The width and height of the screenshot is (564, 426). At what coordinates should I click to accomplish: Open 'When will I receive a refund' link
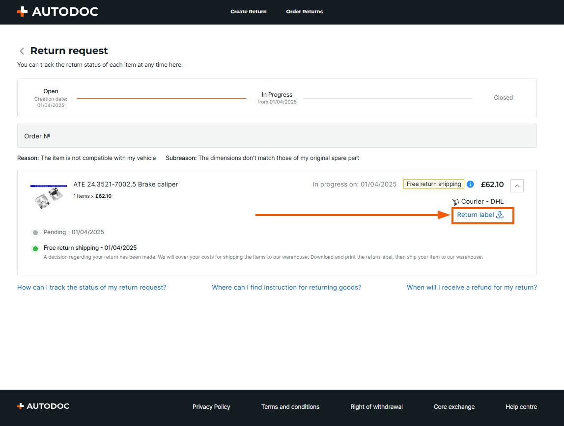tap(472, 288)
